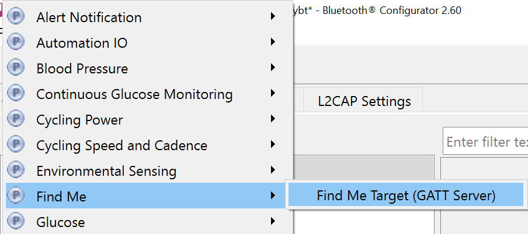Screen dimensions: 528x234
Task: Click the Environmental Sensing profile icon
Action: click(16, 169)
